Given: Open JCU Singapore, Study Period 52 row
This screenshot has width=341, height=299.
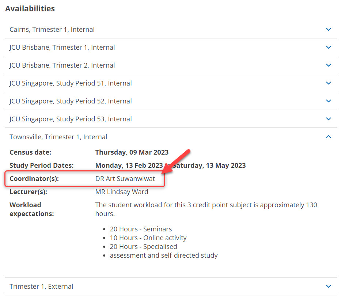Looking at the screenshot, I should [x=171, y=101].
